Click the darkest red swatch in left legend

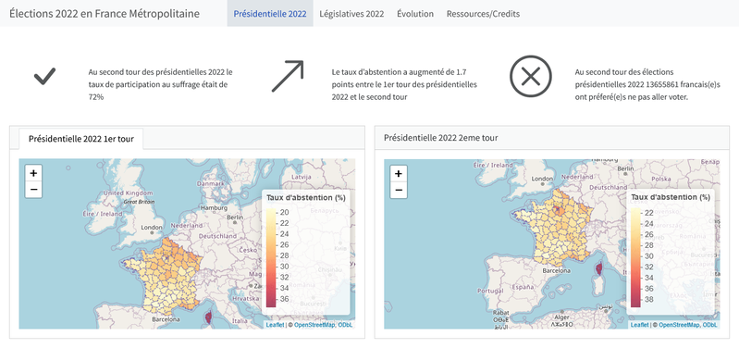pyautogui.click(x=270, y=302)
